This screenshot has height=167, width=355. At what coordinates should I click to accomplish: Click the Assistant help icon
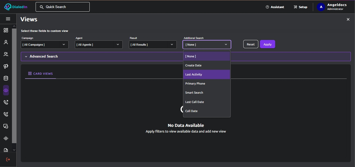(x=267, y=7)
